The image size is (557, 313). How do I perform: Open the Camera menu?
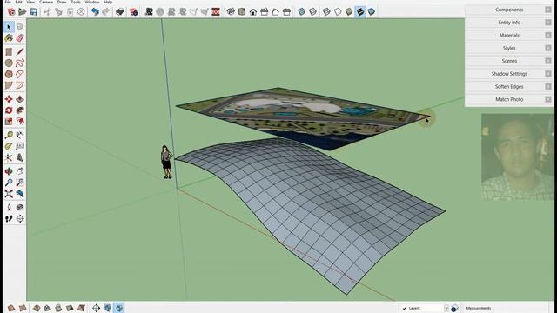[46, 2]
